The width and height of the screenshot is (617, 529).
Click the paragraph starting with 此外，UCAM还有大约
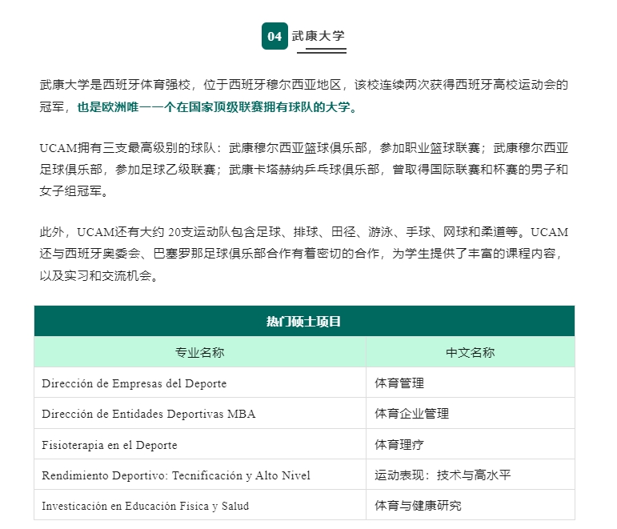click(304, 254)
